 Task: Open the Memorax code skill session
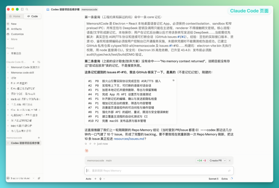tap(22, 73)
